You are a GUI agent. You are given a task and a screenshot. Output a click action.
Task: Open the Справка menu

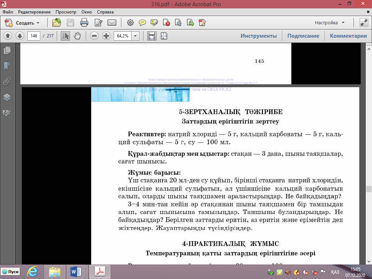click(105, 12)
